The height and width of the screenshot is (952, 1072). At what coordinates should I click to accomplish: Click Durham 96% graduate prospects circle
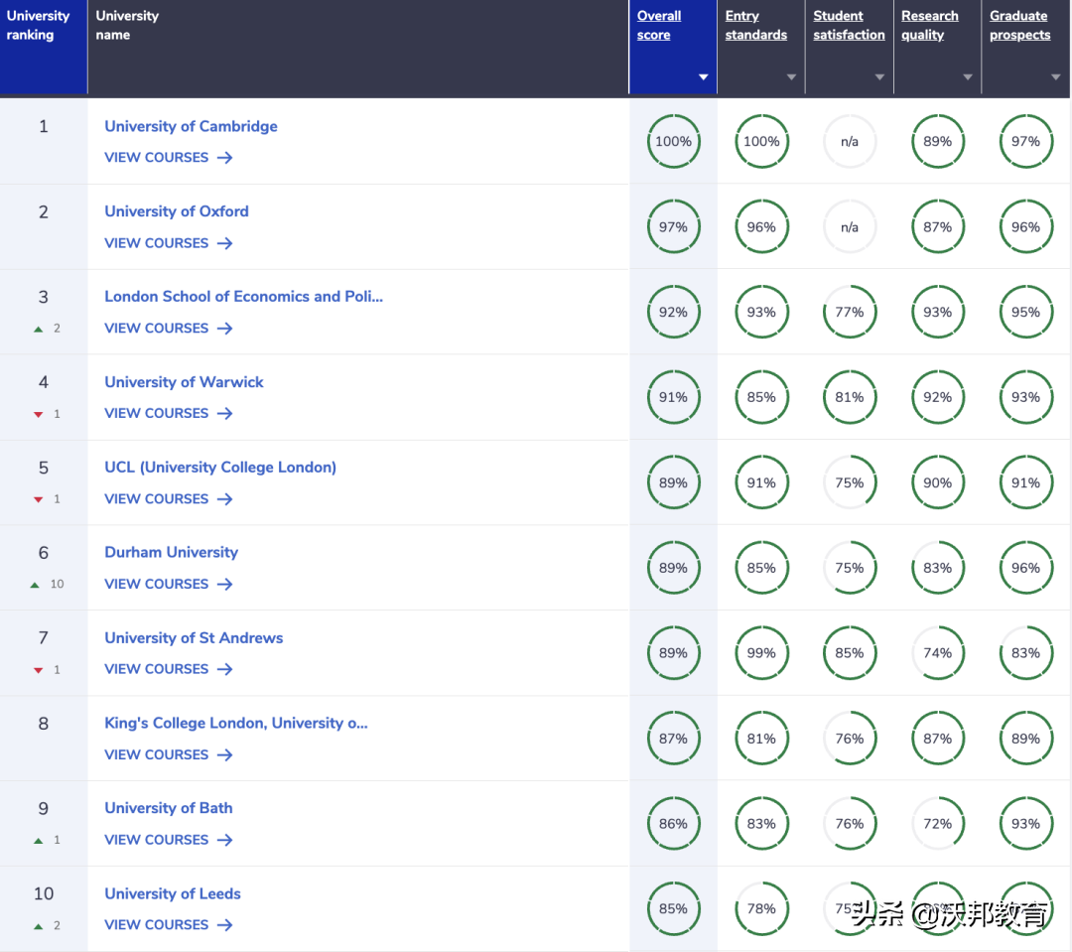pos(1025,568)
